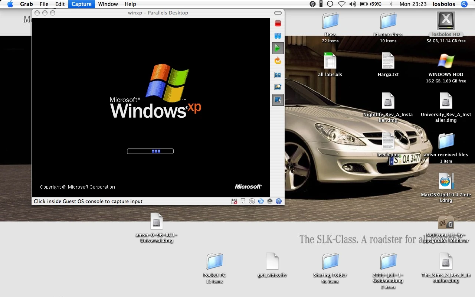Screen dimensions: 475x297
Task: Open the losbolos user switching menu
Action: tap(444, 4)
